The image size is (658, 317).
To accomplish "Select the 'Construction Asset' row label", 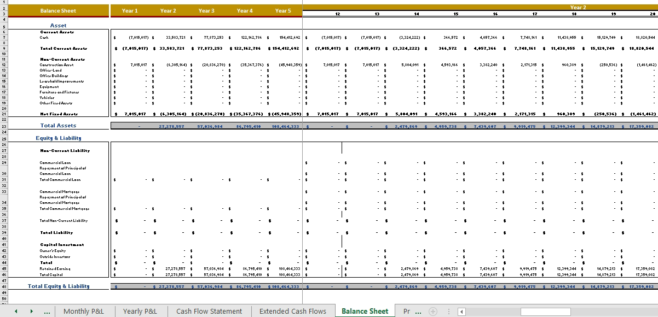I will coord(56,65).
